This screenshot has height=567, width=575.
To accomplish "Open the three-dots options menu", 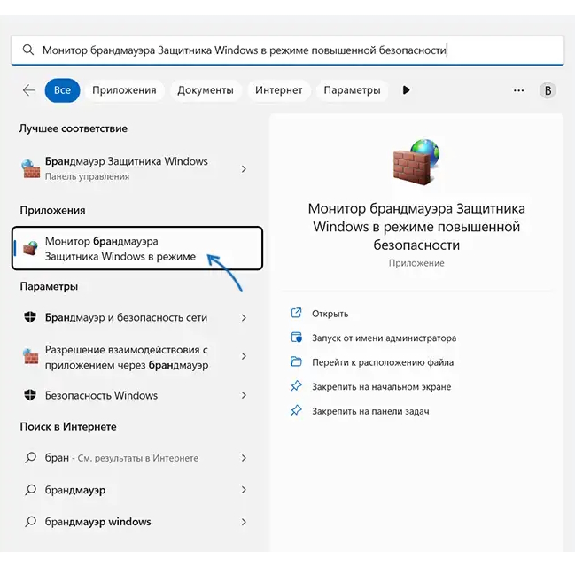I will [x=518, y=90].
